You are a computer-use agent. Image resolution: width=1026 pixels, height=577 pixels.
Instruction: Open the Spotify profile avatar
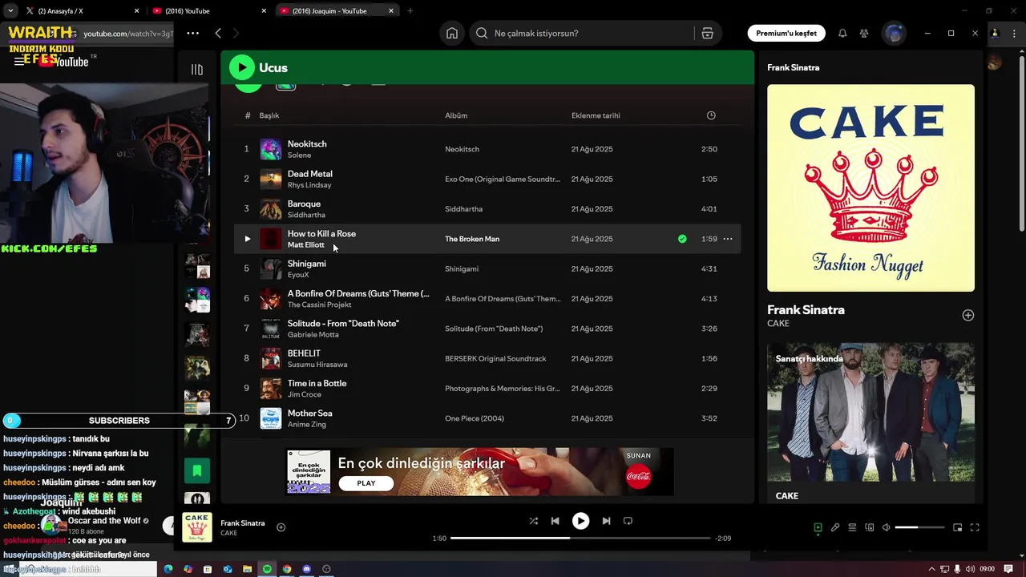894,33
